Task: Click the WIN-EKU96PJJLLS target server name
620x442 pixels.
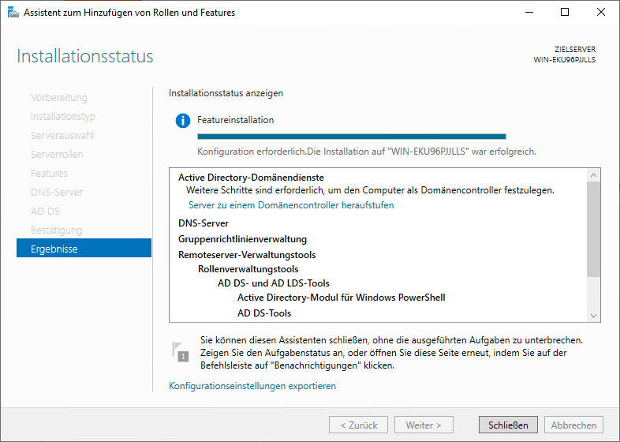Action: click(564, 60)
